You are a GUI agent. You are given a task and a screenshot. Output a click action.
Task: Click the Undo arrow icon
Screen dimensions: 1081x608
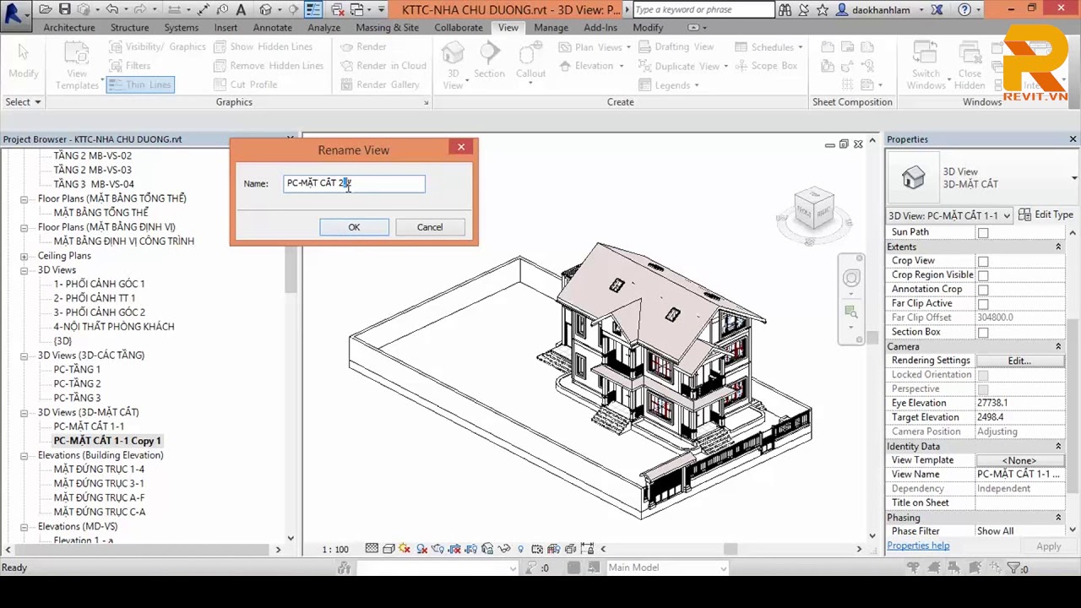click(x=112, y=10)
